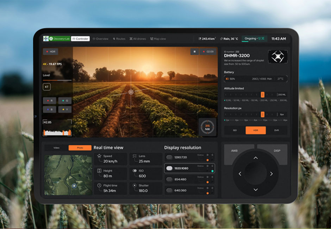Click the orange status dot for 640:360
The height and width of the screenshot is (229, 331).
click(x=207, y=193)
